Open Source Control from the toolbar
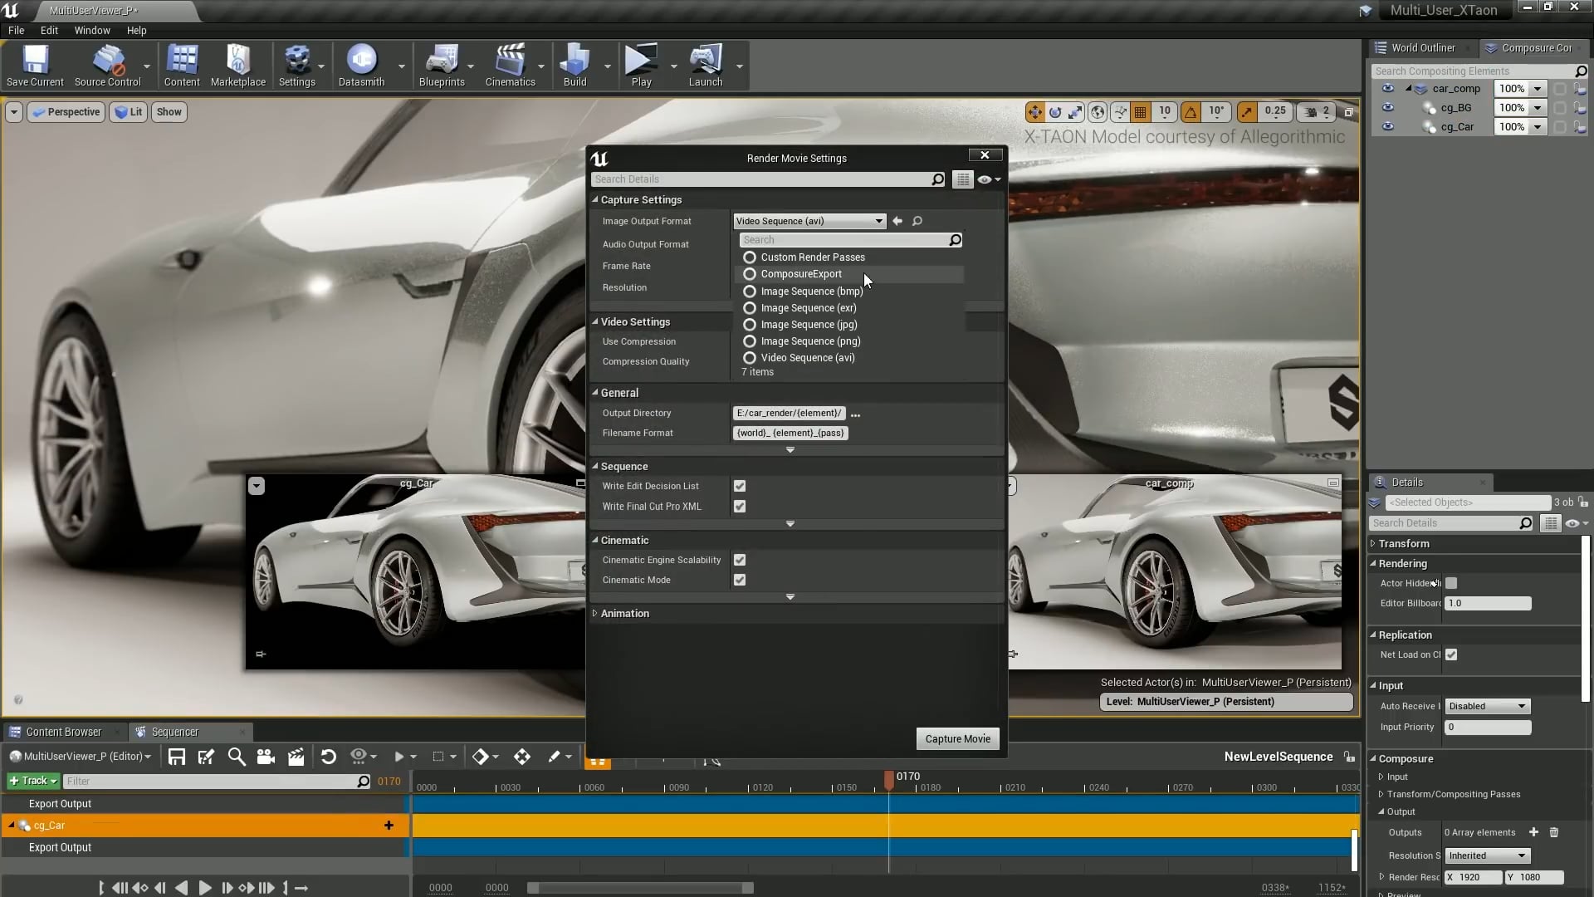The image size is (1594, 897). pos(108,66)
